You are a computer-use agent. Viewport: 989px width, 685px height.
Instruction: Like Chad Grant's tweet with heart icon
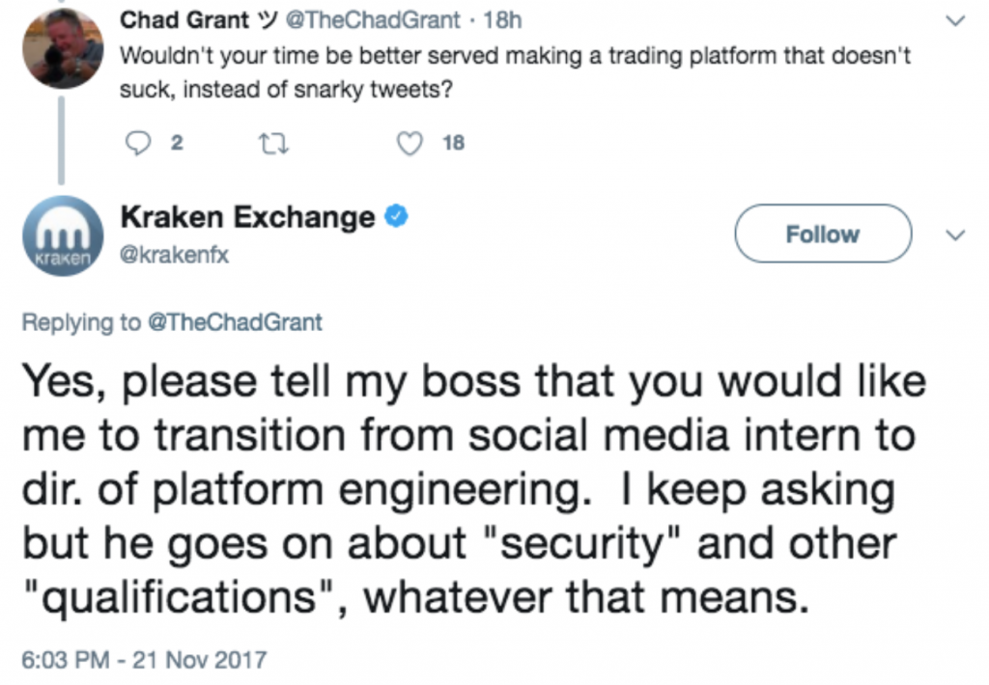(410, 144)
